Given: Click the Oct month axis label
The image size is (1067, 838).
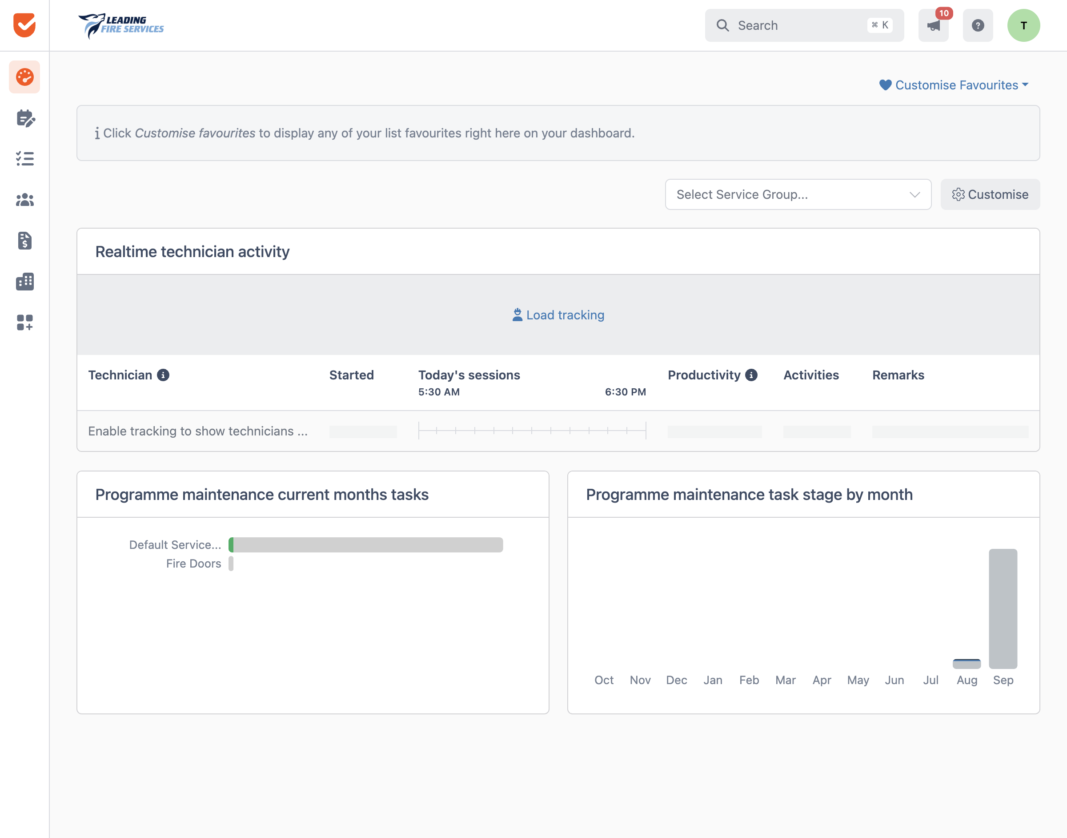Looking at the screenshot, I should click(x=604, y=680).
